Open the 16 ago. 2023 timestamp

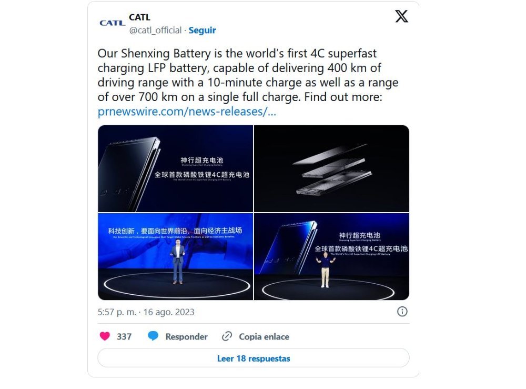[169, 312]
